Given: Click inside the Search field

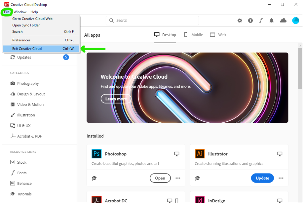Looking at the screenshot, I should (x=152, y=20).
